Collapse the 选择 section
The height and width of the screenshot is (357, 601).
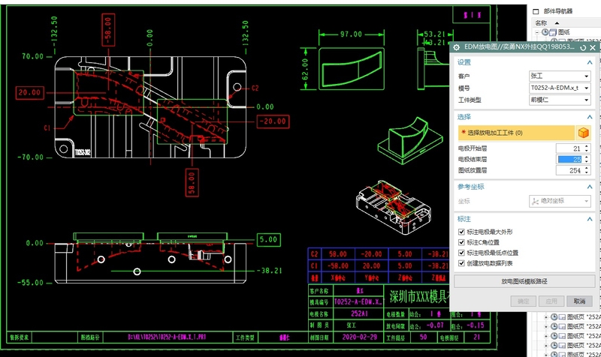pos(590,117)
